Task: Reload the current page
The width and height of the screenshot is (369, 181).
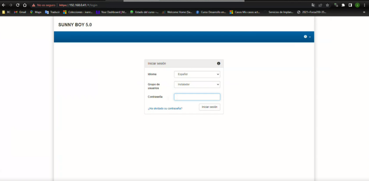Action: tap(18, 5)
